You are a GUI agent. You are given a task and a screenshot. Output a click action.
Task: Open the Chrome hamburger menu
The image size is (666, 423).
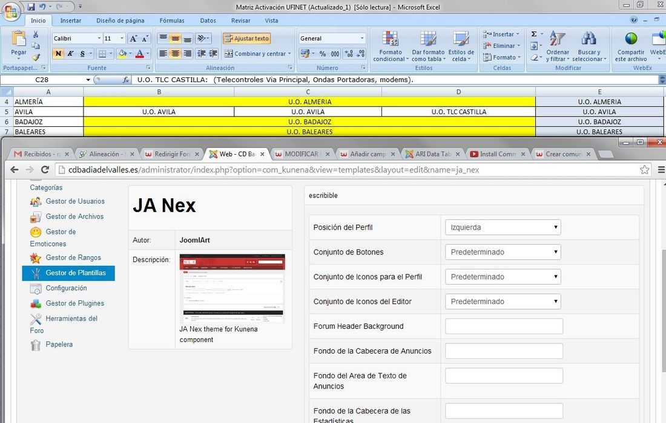tap(661, 170)
